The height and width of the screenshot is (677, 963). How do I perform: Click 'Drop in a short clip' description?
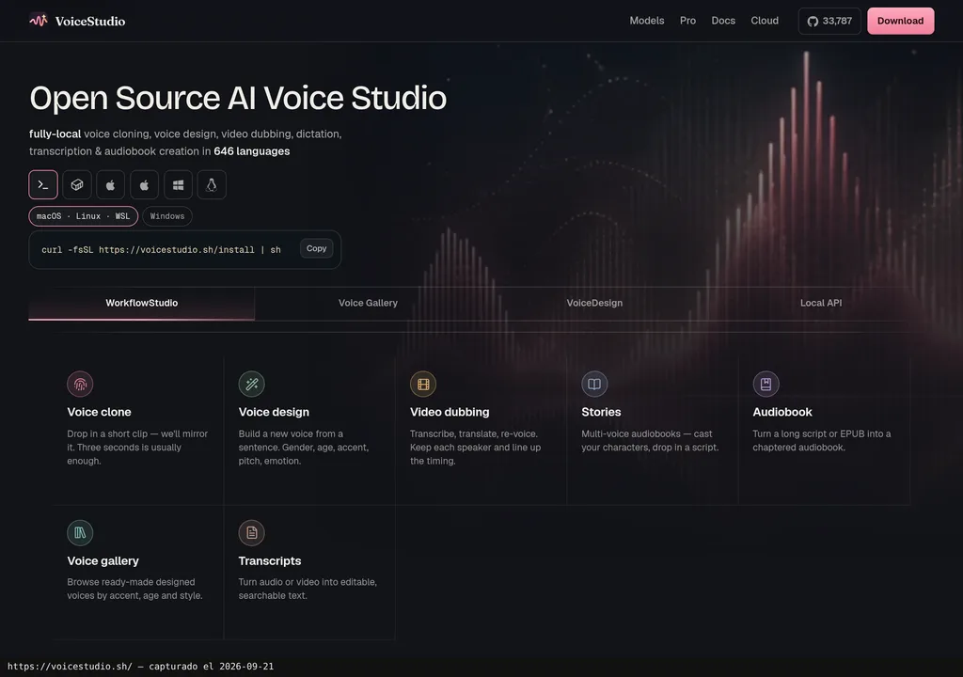(x=137, y=448)
